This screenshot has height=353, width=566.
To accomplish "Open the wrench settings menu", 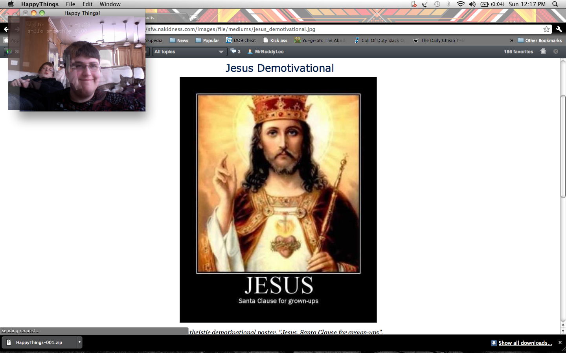I will point(559,29).
